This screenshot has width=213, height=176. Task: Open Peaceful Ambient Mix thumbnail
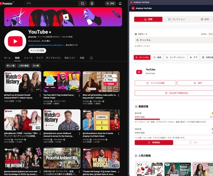click(x=62, y=158)
